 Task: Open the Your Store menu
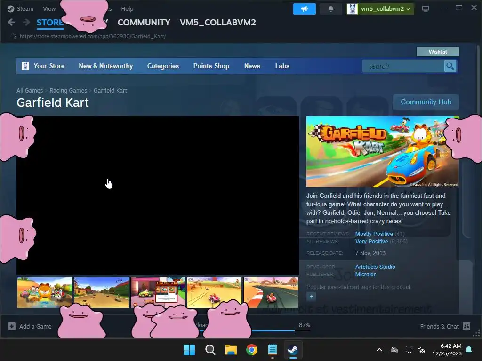(49, 66)
